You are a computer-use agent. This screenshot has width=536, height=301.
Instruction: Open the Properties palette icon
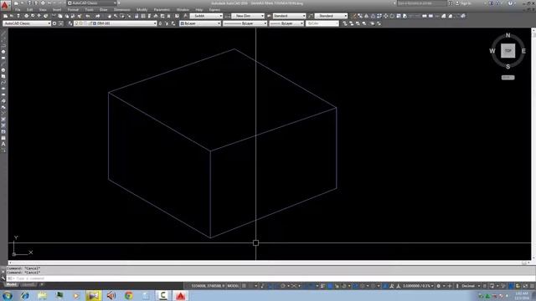tap(137, 16)
